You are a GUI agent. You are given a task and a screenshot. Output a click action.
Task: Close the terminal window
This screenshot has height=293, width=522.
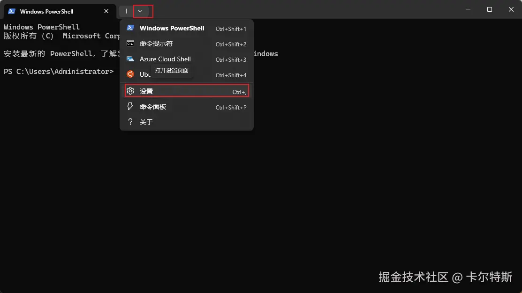coord(511,9)
